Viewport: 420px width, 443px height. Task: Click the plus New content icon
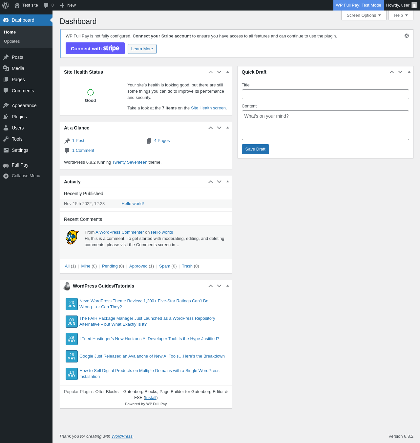coord(62,5)
